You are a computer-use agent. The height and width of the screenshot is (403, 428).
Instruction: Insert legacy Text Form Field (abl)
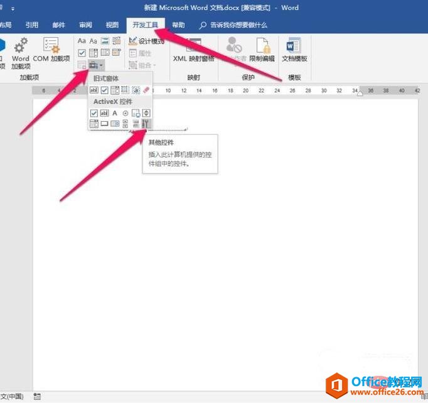coord(94,90)
